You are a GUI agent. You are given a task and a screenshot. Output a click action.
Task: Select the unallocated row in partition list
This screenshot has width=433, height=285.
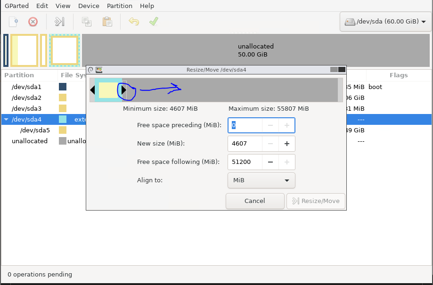coord(44,141)
